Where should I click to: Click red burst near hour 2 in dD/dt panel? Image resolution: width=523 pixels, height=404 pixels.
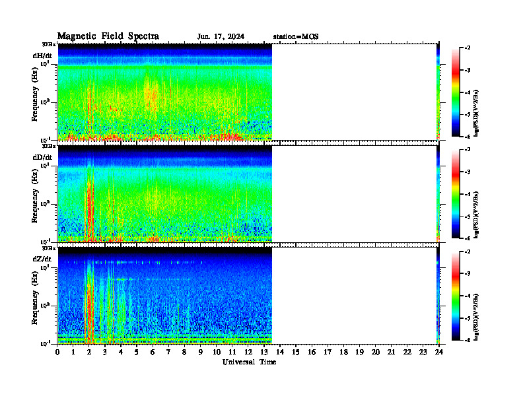tap(90, 207)
